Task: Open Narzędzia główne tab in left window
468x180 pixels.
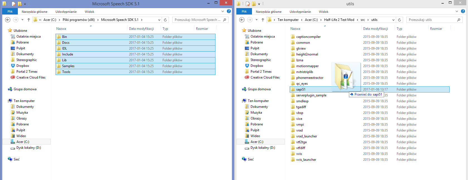Action: (35, 12)
